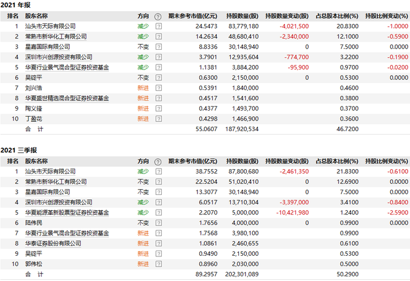Click question icon for 星嘉国际有限公司 in 2021 年报

pos(159,47)
